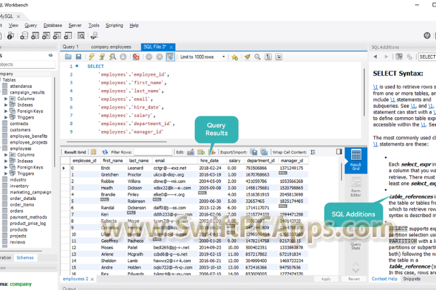Open the search table data tool
Viewport: 436px width, 290px height.
click(81, 36)
